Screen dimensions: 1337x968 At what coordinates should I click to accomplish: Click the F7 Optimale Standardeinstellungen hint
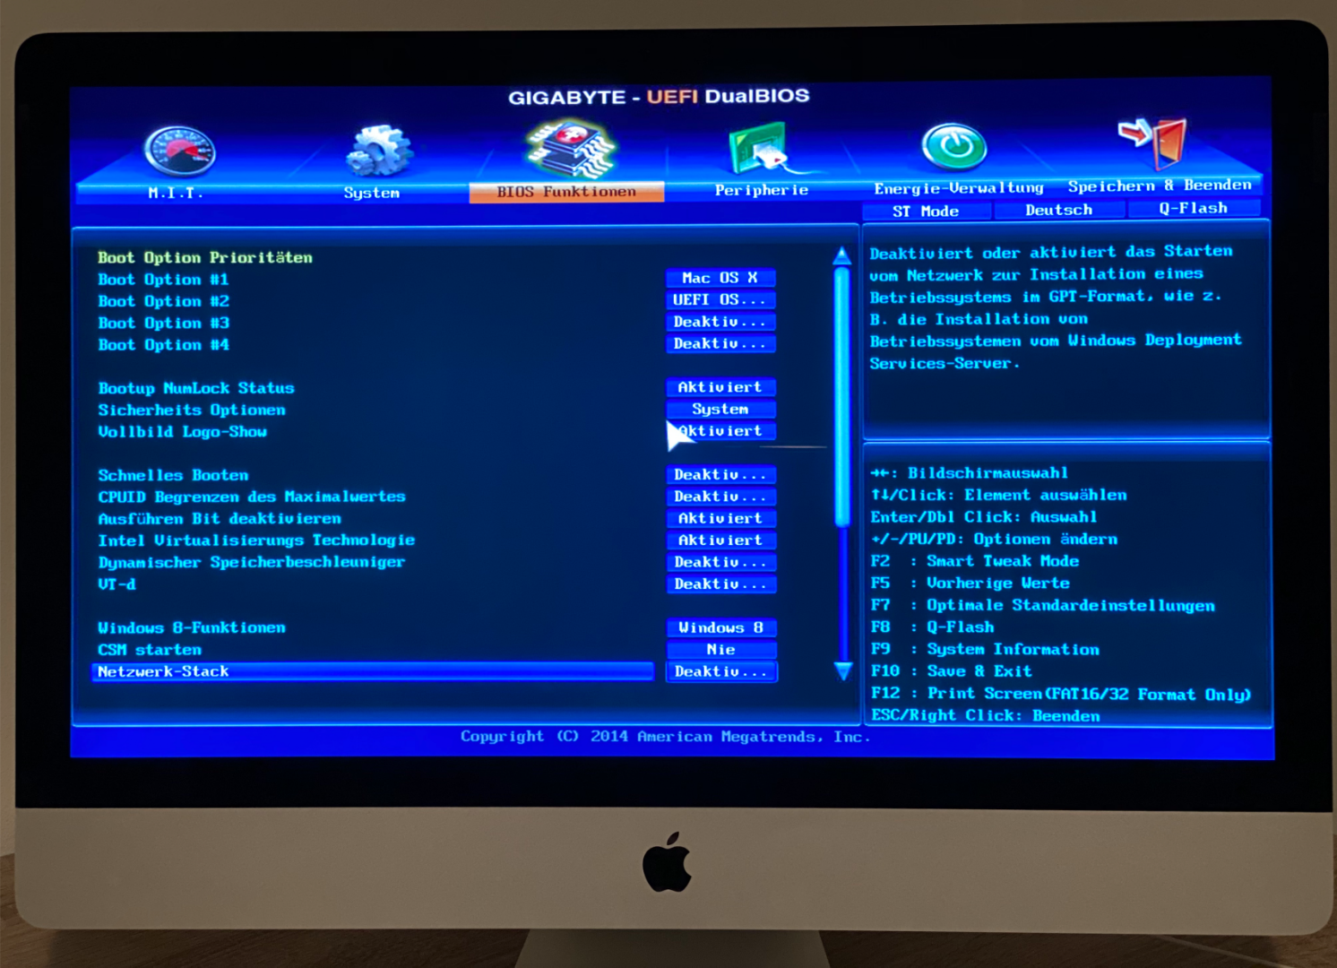click(1042, 605)
